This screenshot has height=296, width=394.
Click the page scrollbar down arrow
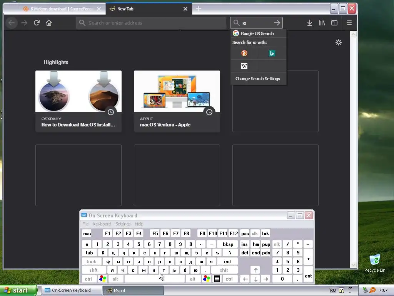pyautogui.click(x=354, y=265)
